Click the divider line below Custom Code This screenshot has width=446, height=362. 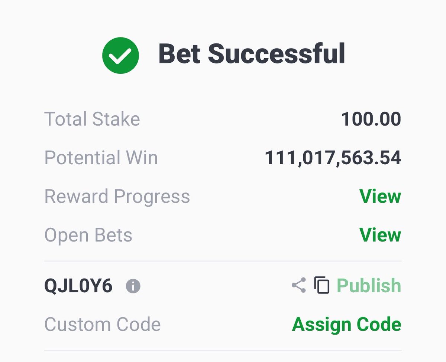[223, 350]
